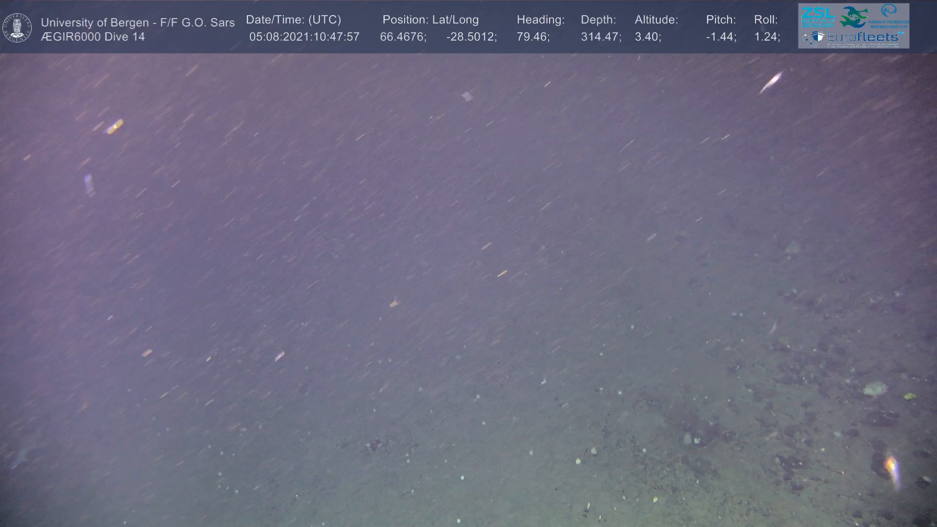Click the Date/Time: (UTC) header label

click(293, 20)
